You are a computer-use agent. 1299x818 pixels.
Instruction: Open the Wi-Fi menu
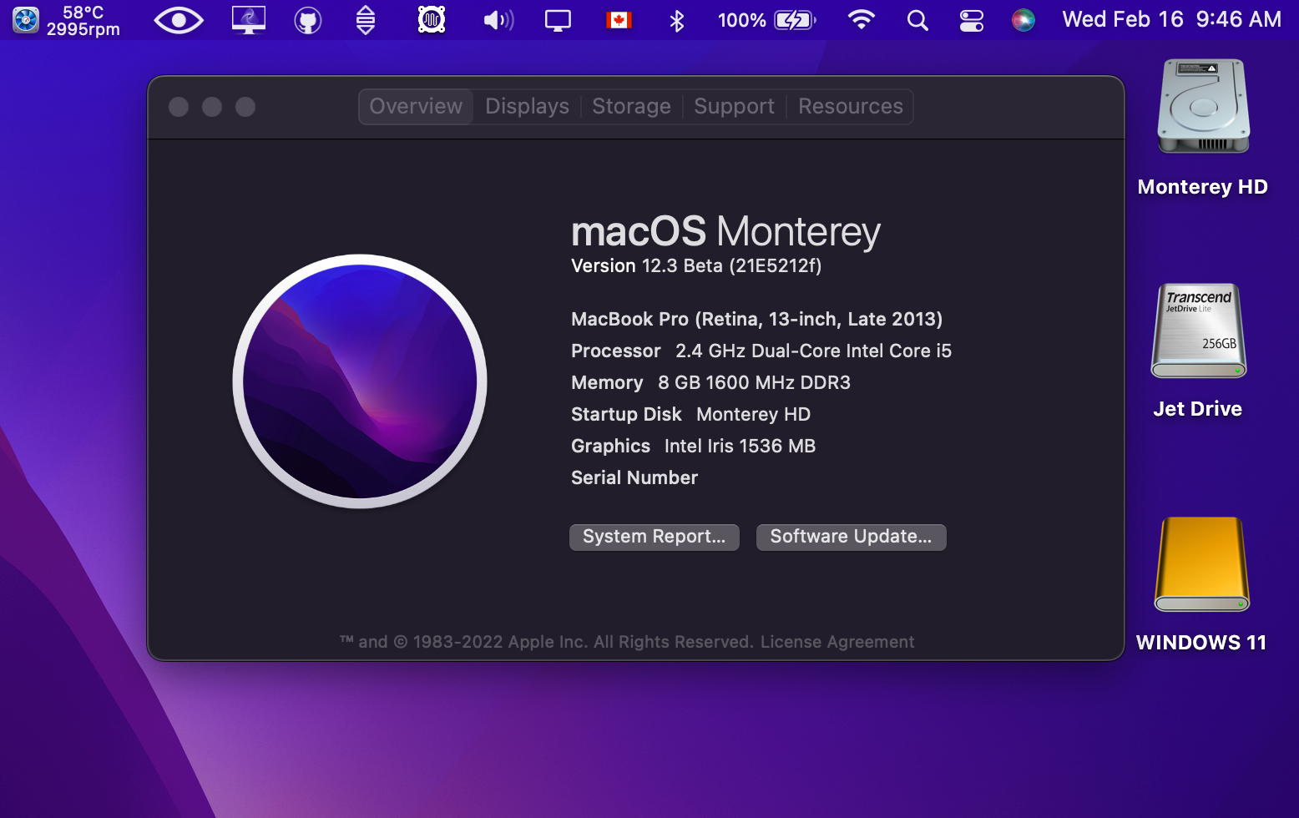point(861,20)
